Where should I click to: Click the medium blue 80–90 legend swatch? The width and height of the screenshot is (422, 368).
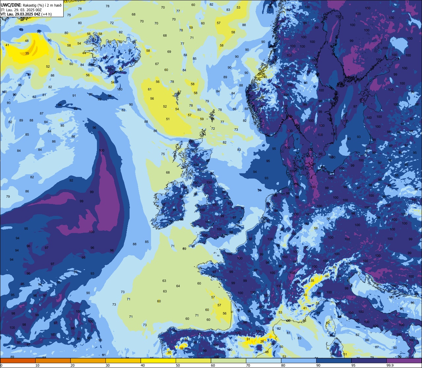point(299,361)
